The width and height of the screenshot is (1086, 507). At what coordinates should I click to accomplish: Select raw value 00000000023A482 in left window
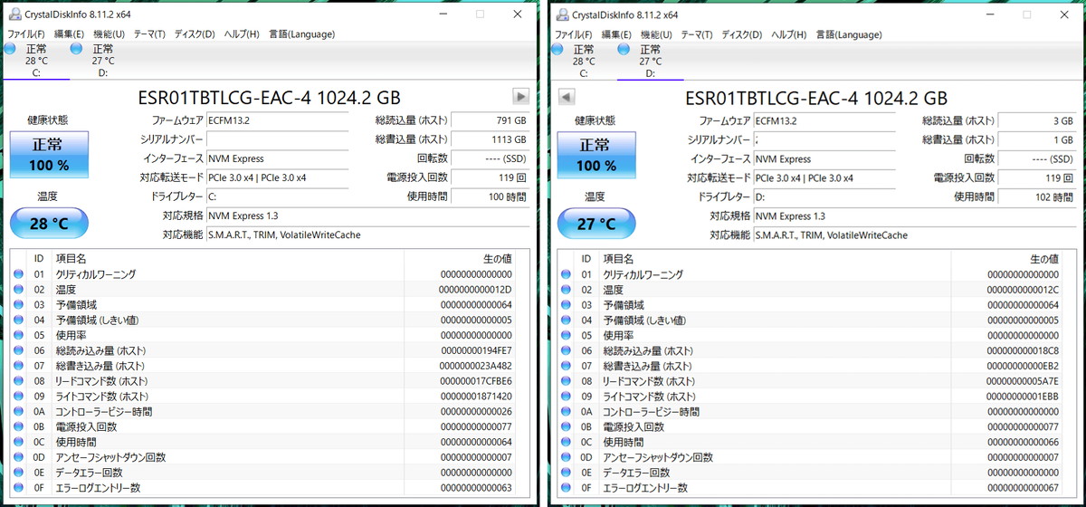[475, 366]
